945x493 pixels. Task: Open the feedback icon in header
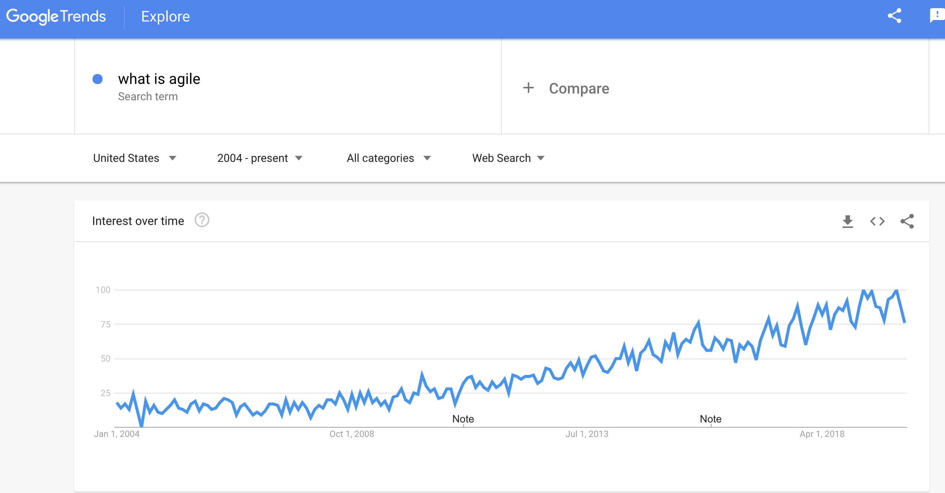tap(937, 16)
